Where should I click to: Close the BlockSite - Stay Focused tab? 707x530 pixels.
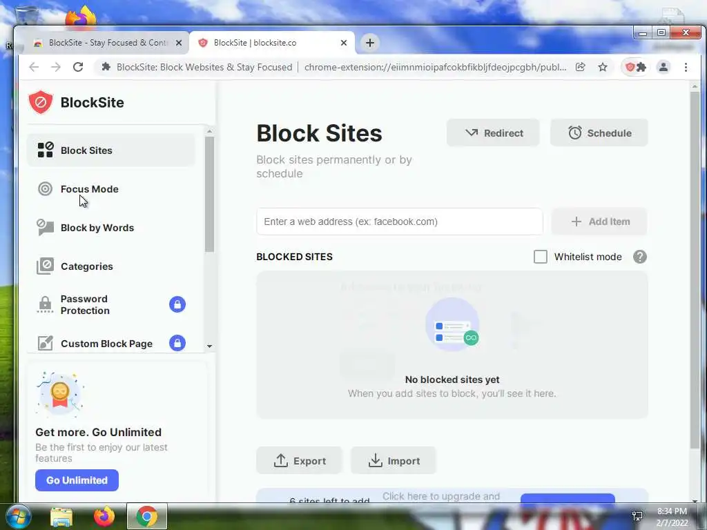pyautogui.click(x=179, y=43)
